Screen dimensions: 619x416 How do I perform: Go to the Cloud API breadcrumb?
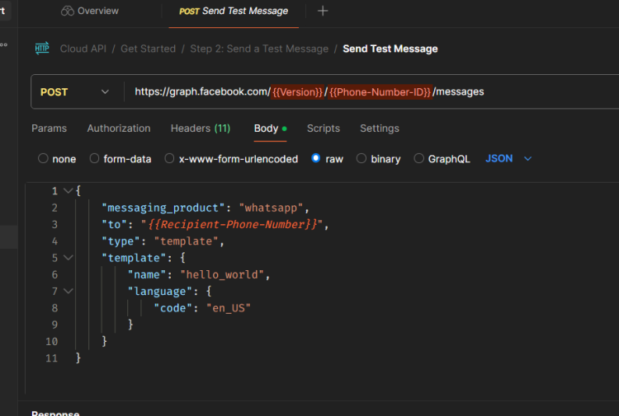(83, 49)
